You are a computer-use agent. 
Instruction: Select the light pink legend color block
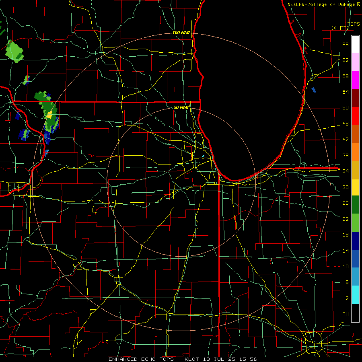(355, 62)
